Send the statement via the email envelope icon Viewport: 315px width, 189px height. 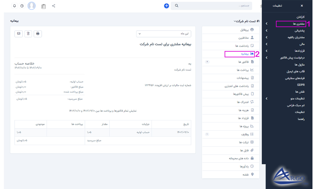[x=18, y=34]
